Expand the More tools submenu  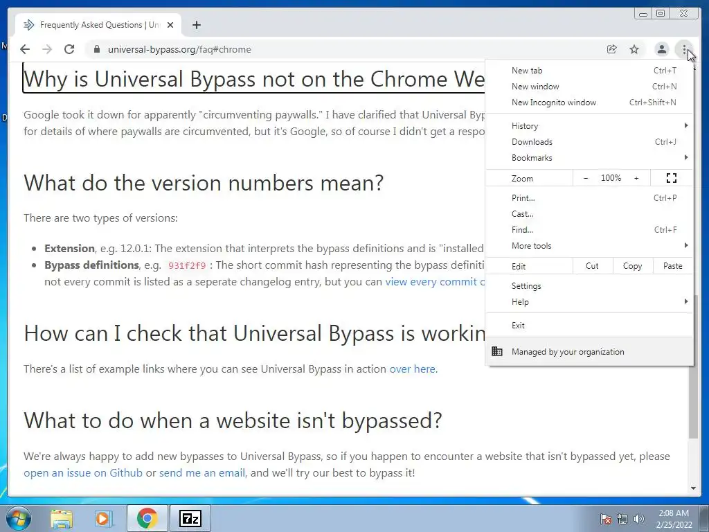[x=590, y=246]
